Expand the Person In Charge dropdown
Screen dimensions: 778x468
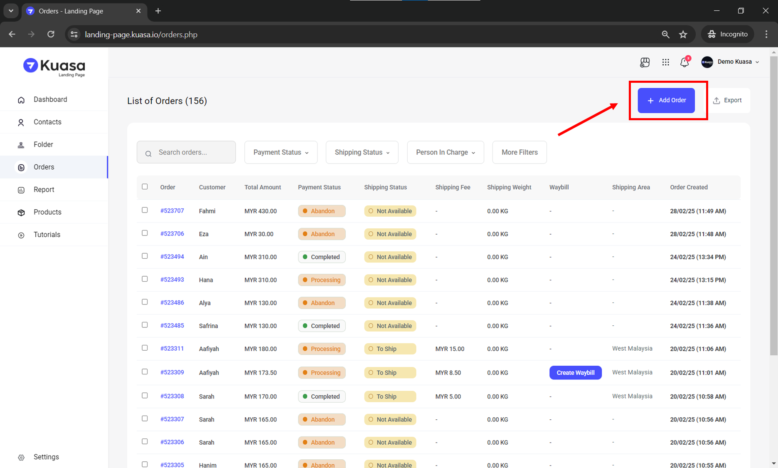(445, 152)
